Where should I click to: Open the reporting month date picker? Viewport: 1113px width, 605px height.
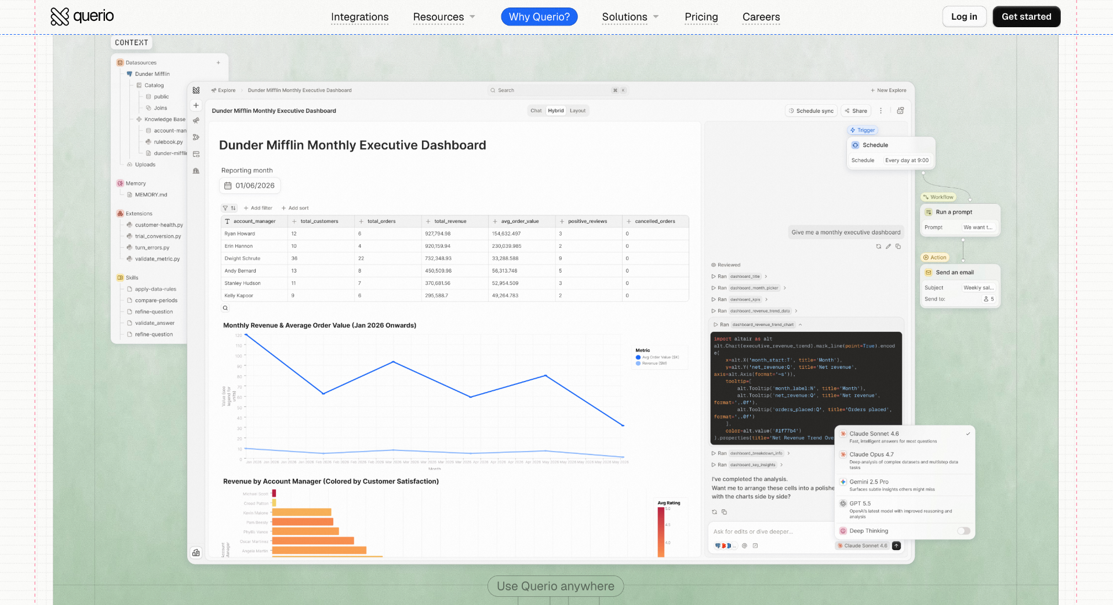click(250, 186)
